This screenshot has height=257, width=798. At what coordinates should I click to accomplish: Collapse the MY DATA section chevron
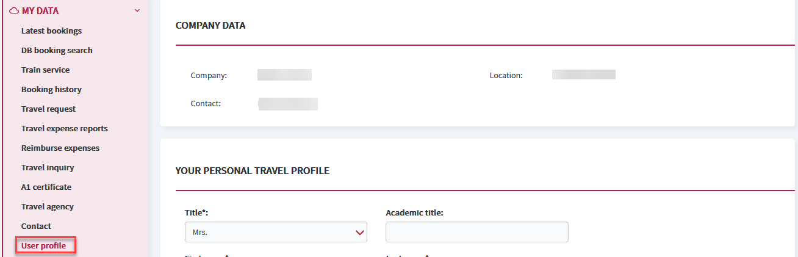tap(137, 11)
